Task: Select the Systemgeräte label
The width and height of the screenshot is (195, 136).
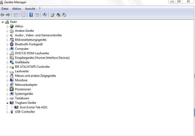Action: tap(24, 94)
